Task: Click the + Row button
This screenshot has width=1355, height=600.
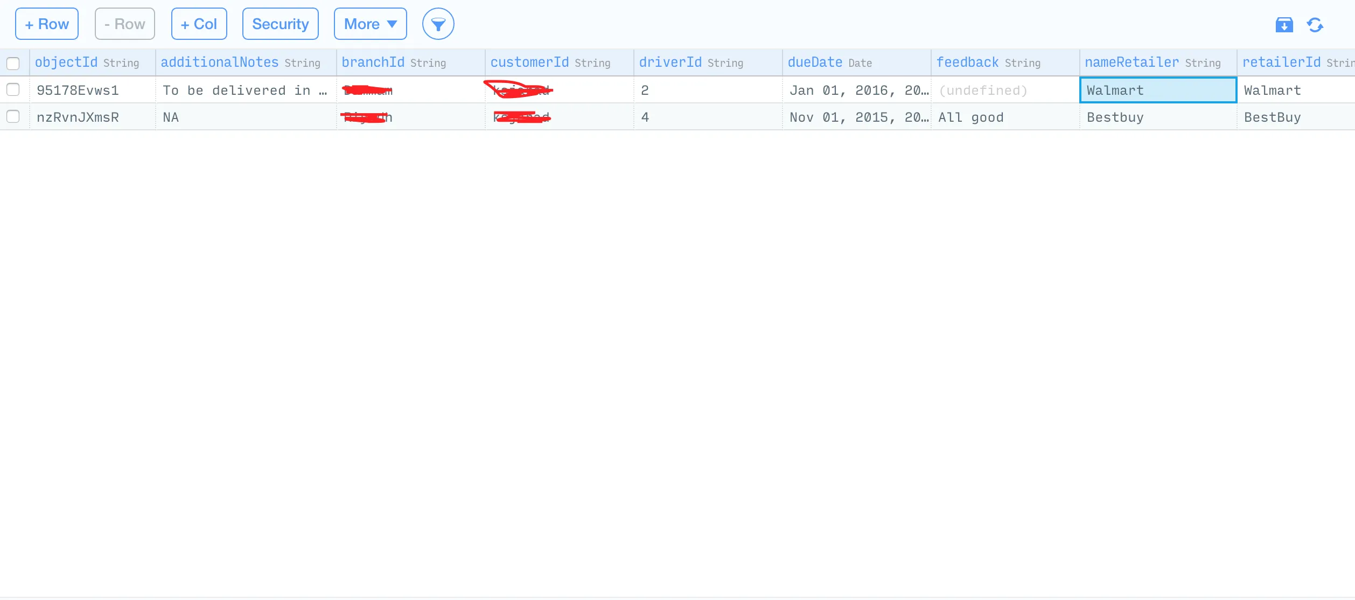Action: [47, 24]
